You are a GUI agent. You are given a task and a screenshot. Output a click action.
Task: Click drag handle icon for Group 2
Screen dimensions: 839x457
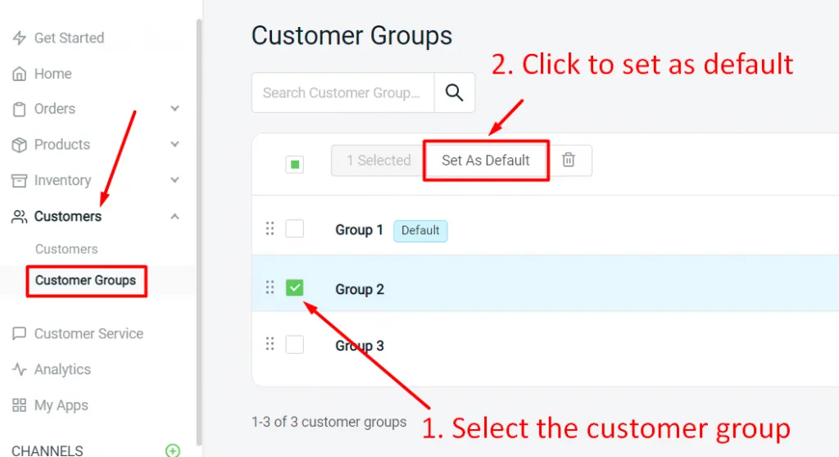(270, 287)
